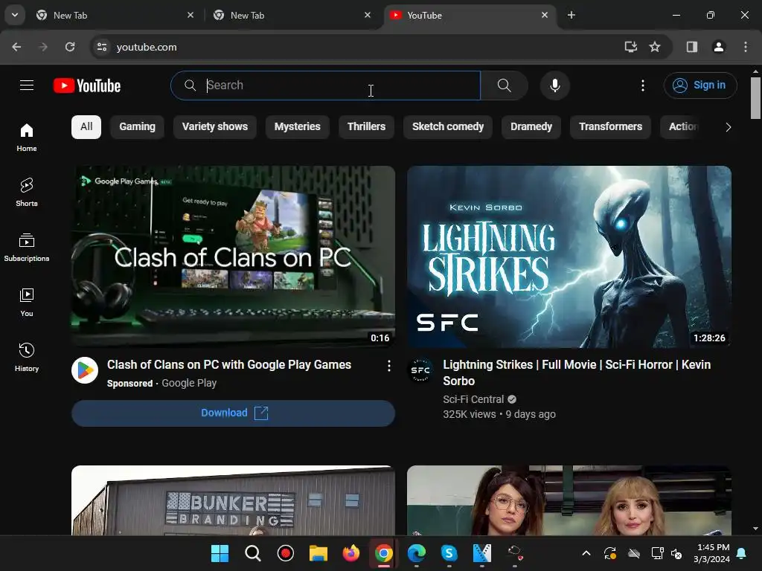Open Windows taskbar search
This screenshot has width=762, height=571.
(x=253, y=553)
